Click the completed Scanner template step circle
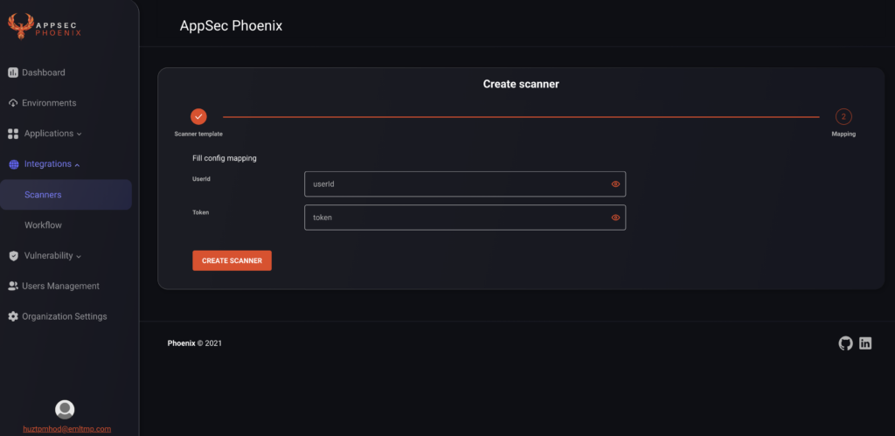This screenshot has width=895, height=436. (198, 116)
